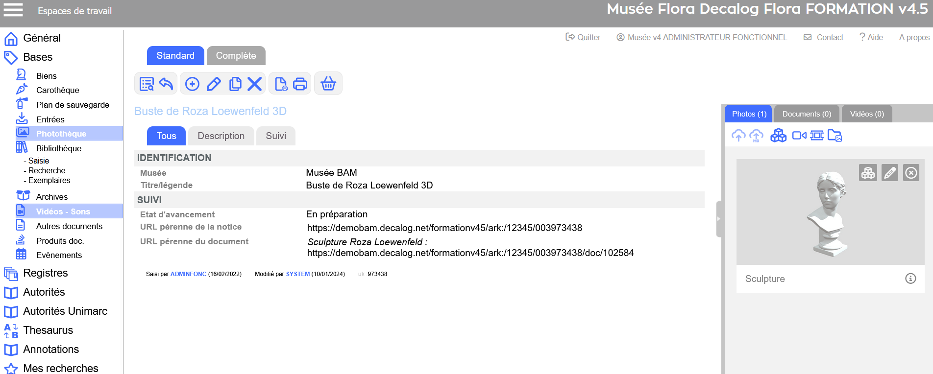Viewport: 933px width, 374px height.
Task: Click the duplicate record icon in toolbar
Action: pos(235,84)
